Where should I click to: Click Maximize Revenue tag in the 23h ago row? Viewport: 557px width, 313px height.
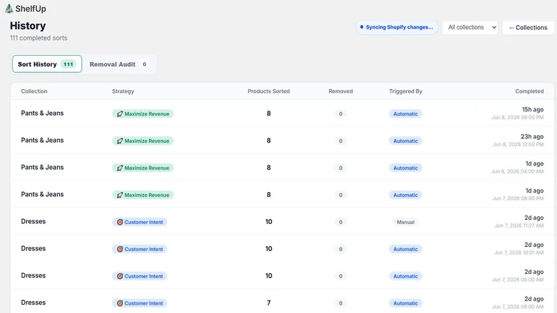point(143,141)
